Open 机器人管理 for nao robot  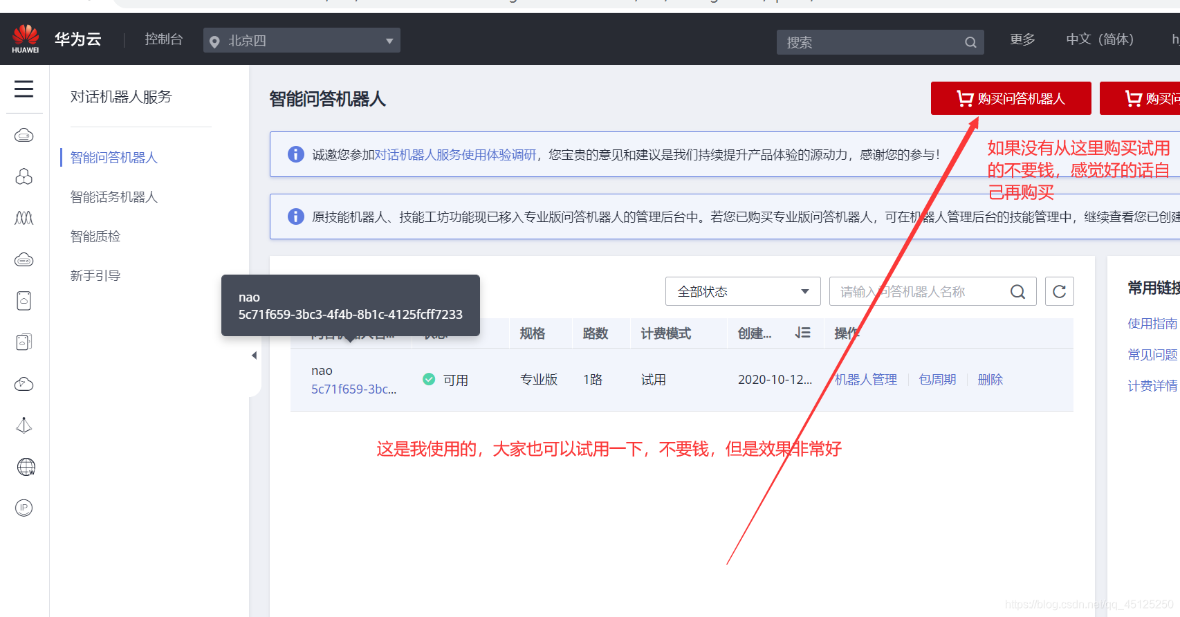865,380
